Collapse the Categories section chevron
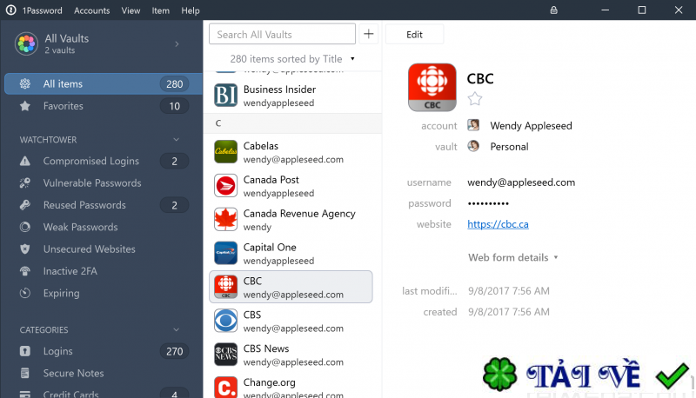The image size is (696, 398). point(177,329)
